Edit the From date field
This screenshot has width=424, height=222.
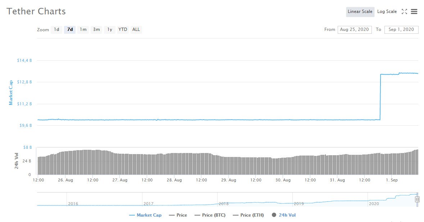(355, 29)
